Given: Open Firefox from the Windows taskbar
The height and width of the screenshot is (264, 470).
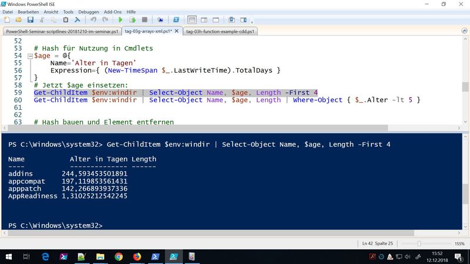Looking at the screenshot, I should click(x=137, y=256).
